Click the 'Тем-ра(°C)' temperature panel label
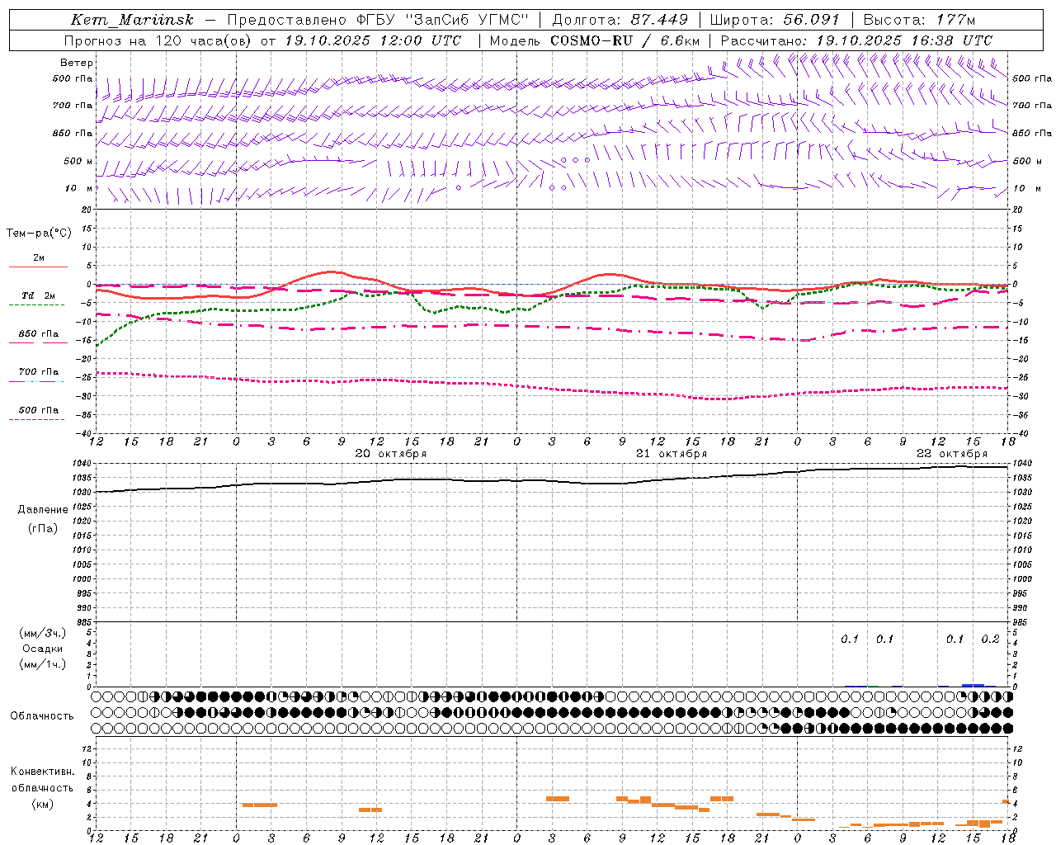1056x845 pixels. [x=39, y=234]
